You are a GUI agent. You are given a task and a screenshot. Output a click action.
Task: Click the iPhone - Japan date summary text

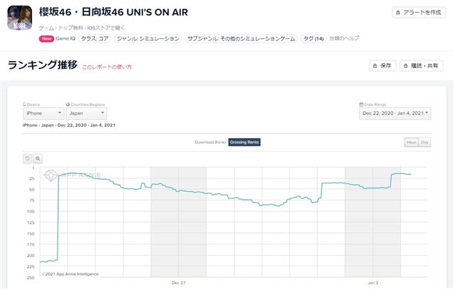pos(69,125)
